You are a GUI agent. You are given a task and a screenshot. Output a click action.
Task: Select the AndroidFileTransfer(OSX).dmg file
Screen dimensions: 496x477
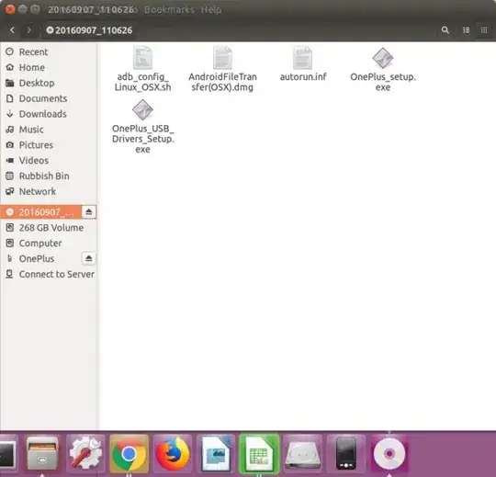pos(222,69)
